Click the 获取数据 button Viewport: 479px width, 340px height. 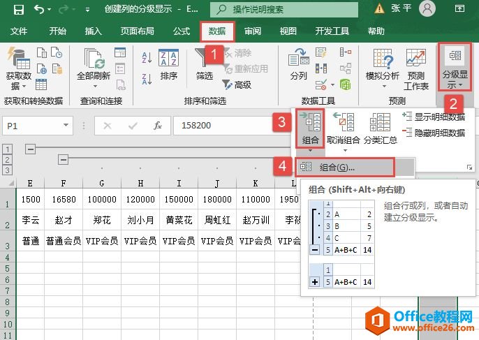[19, 68]
